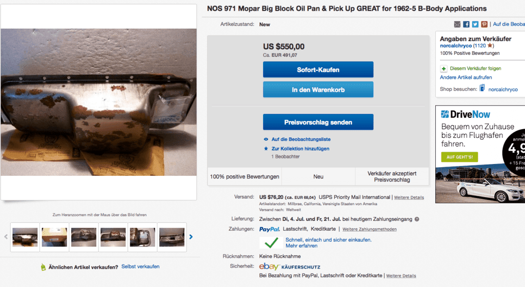Show next thumbnails with right arrow
The image size is (525, 287).
191,237
